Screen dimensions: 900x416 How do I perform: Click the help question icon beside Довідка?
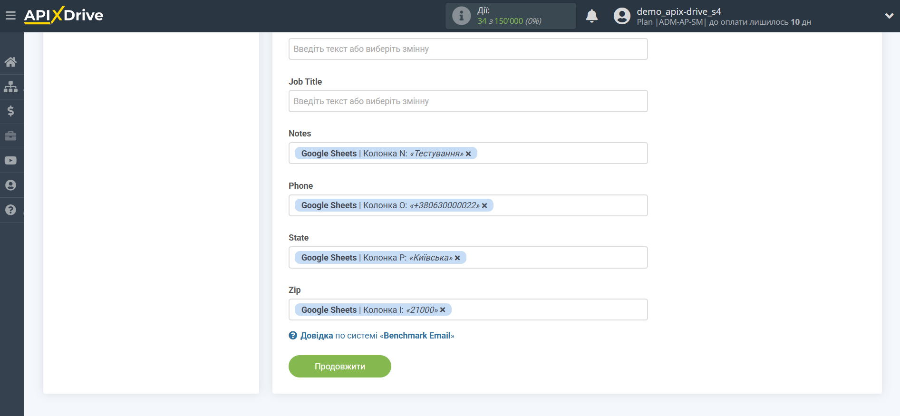293,335
